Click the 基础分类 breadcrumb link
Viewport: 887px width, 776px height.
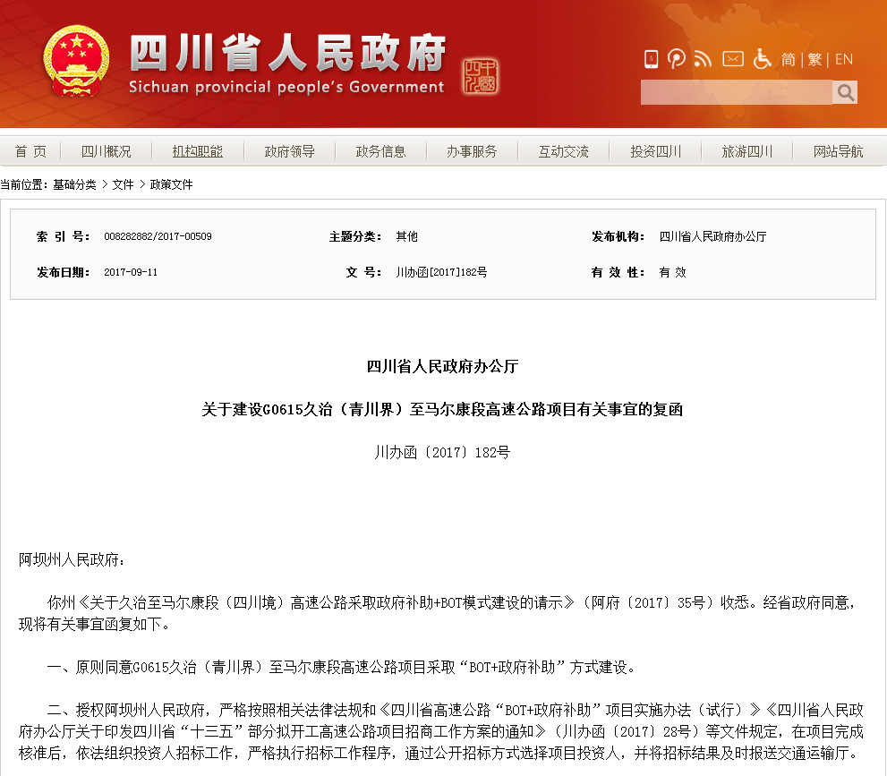[x=74, y=184]
